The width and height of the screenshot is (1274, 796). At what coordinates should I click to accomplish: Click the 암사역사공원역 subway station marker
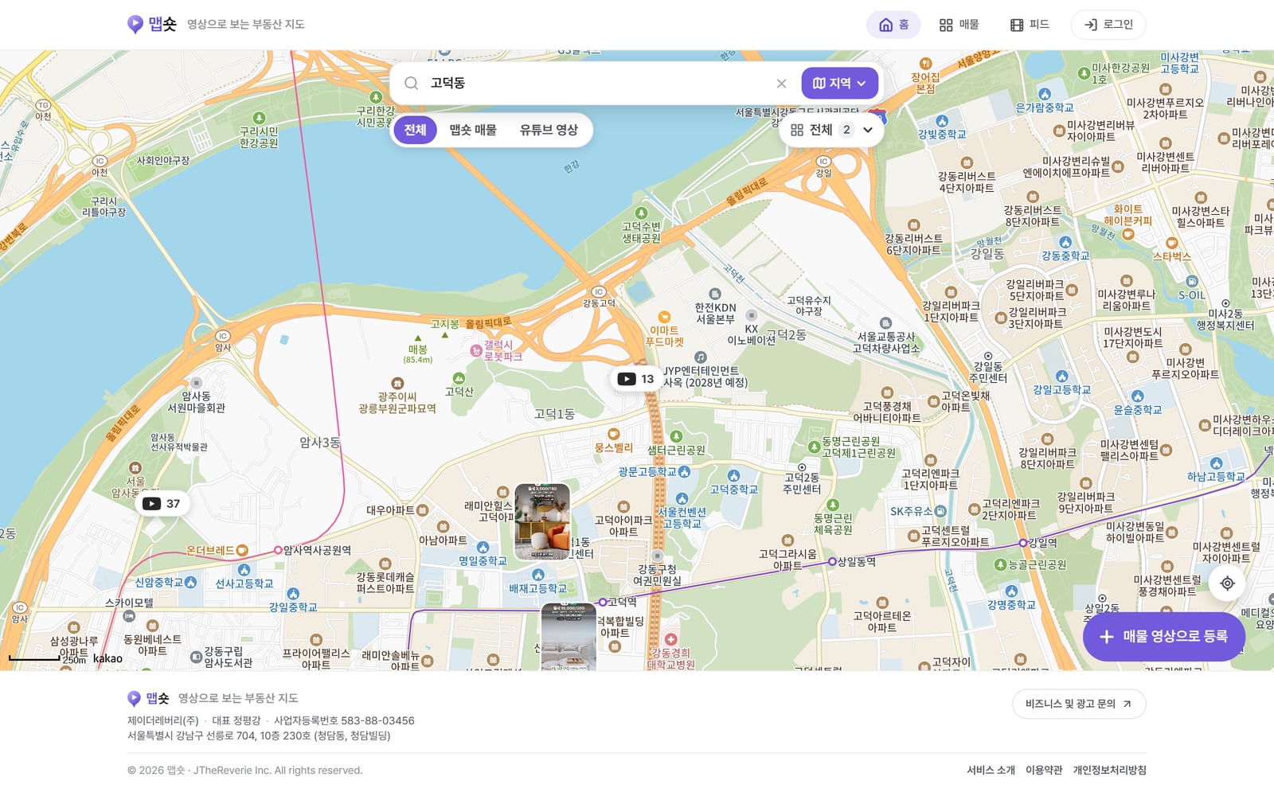(278, 550)
